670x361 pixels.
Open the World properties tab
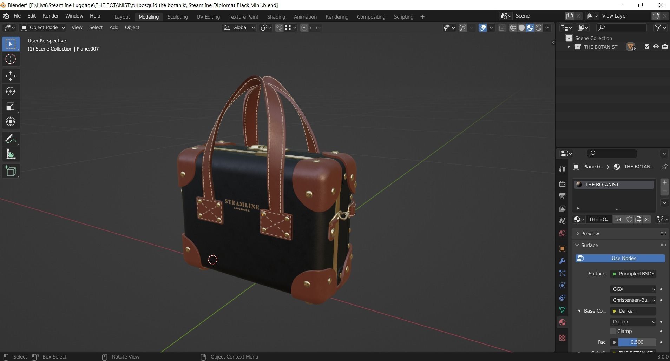pyautogui.click(x=562, y=233)
